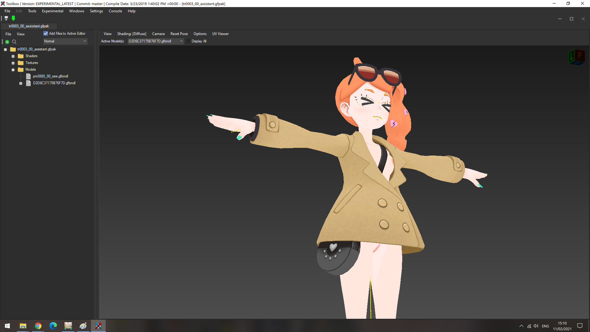Enable the Display All checkbox
The image size is (590, 332).
pos(189,41)
